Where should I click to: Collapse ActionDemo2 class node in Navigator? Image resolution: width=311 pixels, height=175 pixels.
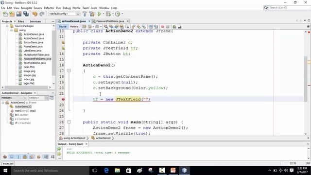tap(3, 103)
